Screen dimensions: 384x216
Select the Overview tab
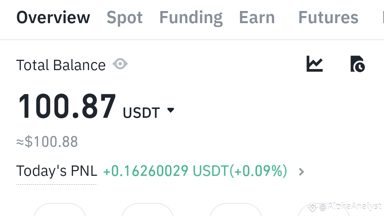53,17
